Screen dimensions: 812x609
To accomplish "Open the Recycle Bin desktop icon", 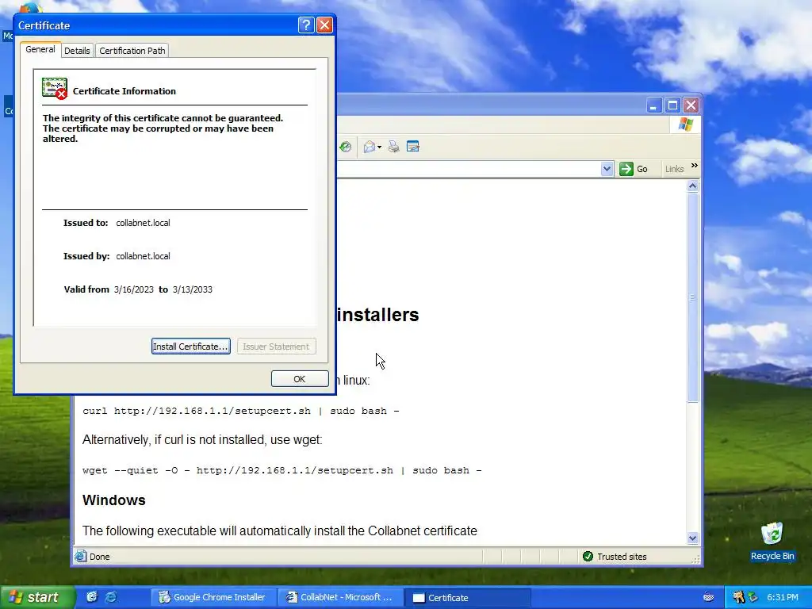I will click(x=772, y=541).
